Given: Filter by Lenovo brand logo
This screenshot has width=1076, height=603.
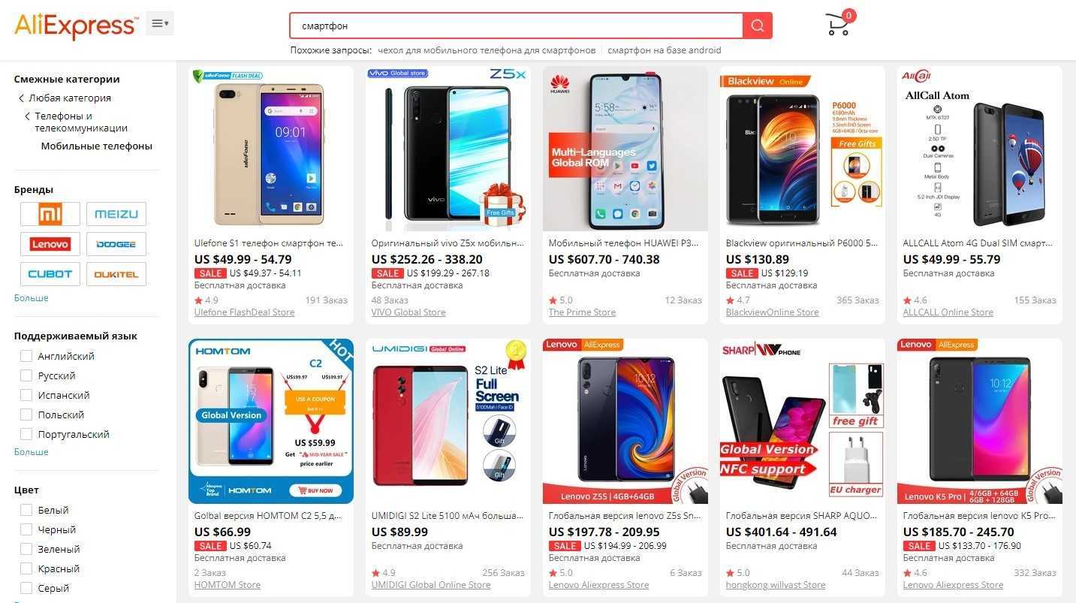Looking at the screenshot, I should tap(50, 244).
